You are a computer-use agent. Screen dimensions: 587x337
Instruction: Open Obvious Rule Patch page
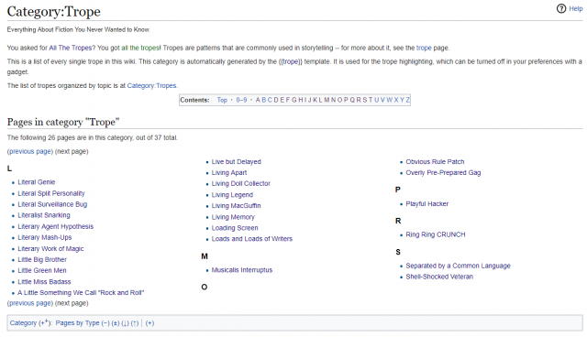pyautogui.click(x=435, y=162)
